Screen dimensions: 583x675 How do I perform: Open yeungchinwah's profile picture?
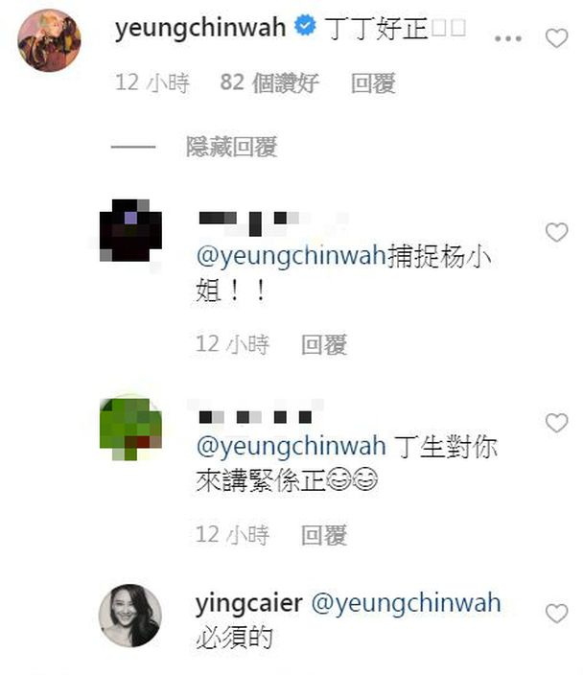pyautogui.click(x=49, y=40)
